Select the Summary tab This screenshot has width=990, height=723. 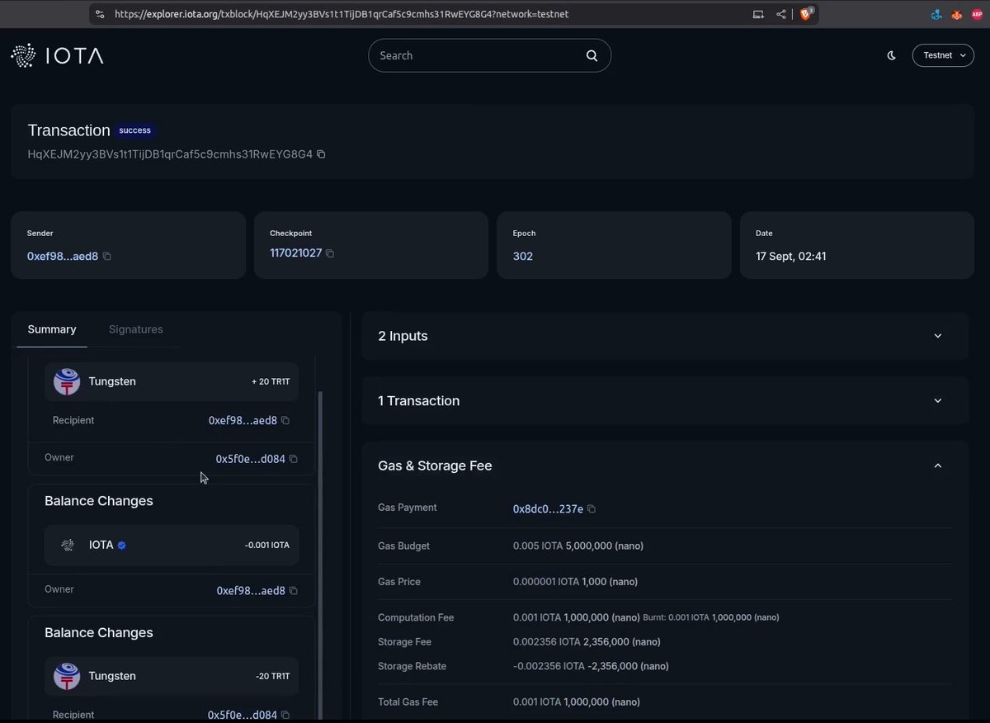click(x=52, y=329)
